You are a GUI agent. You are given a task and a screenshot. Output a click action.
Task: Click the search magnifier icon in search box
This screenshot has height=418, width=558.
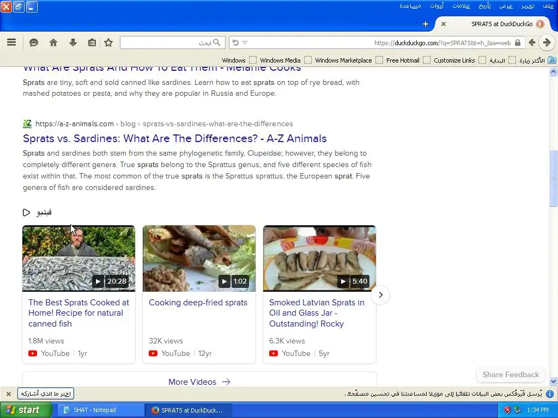[217, 42]
